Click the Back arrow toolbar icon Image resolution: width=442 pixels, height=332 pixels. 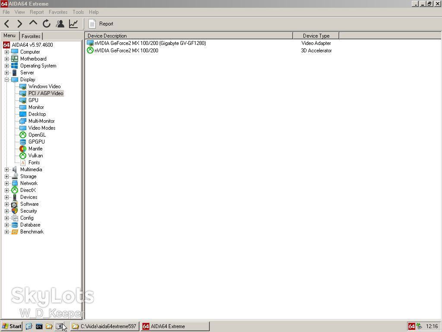click(x=7, y=24)
